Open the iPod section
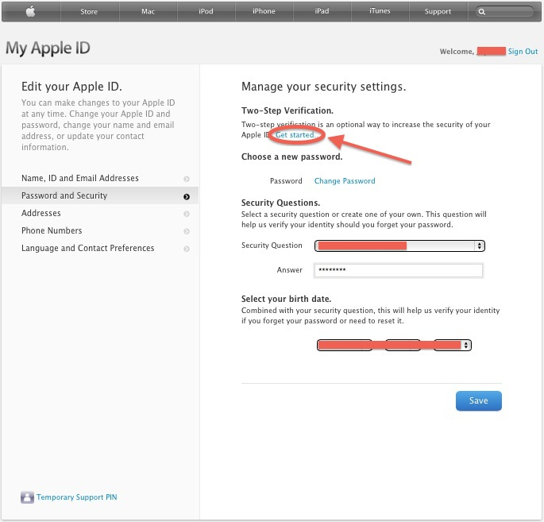This screenshot has width=544, height=522. click(206, 11)
